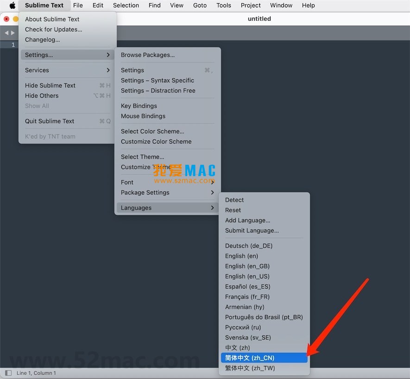Click the tab back arrow icon

pyautogui.click(x=6, y=33)
